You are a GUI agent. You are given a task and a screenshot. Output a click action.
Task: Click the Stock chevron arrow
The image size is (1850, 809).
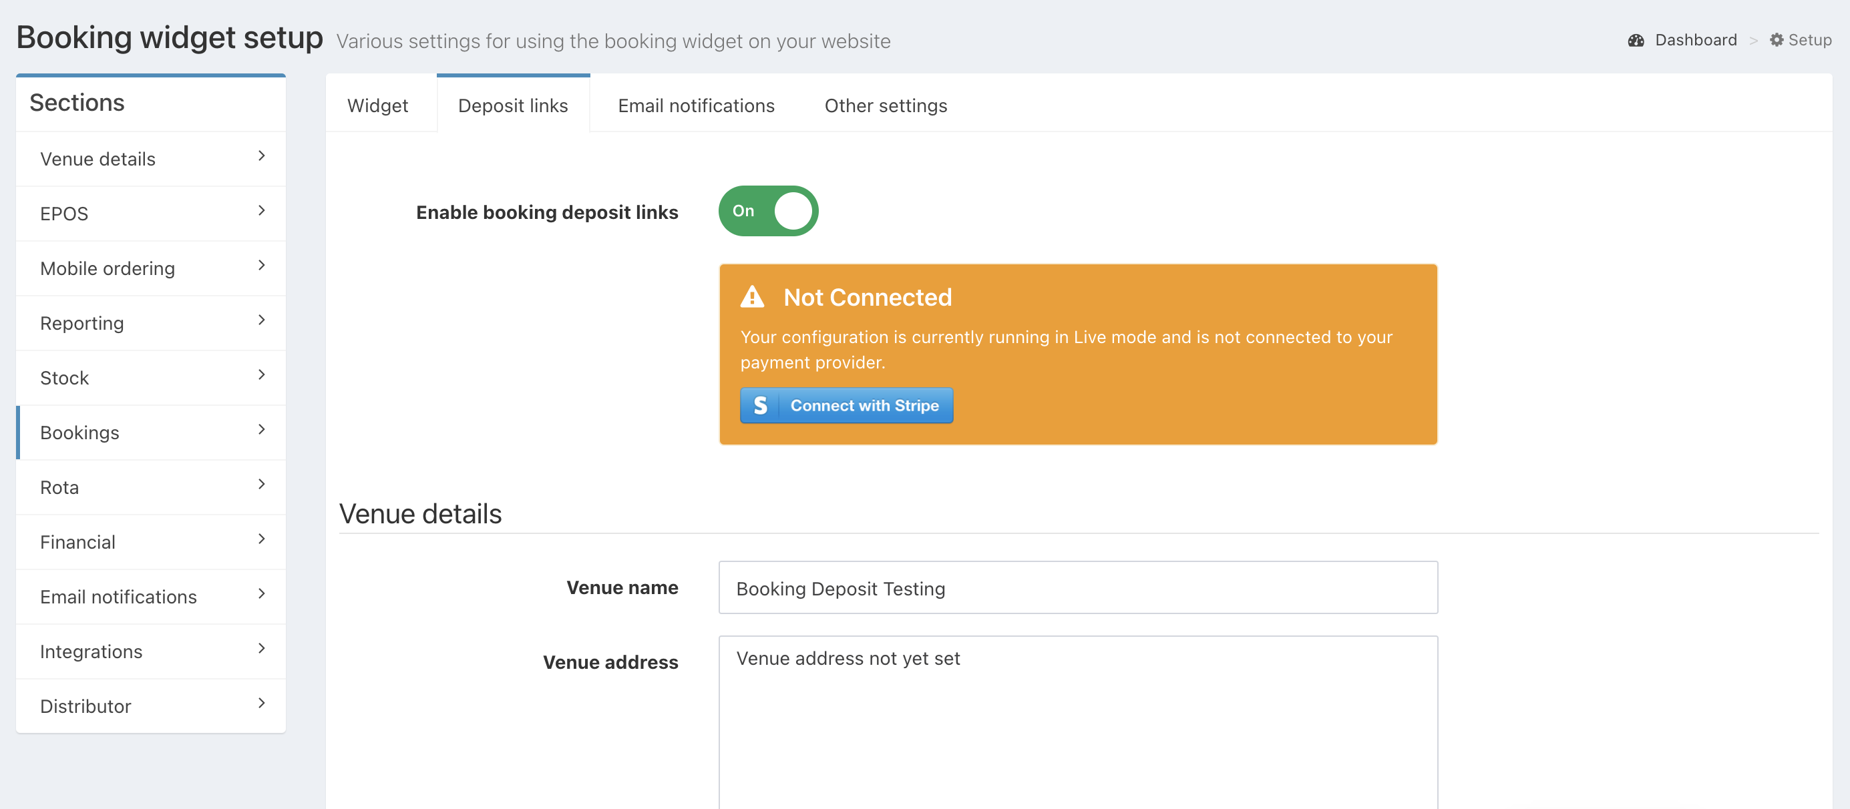pos(261,374)
